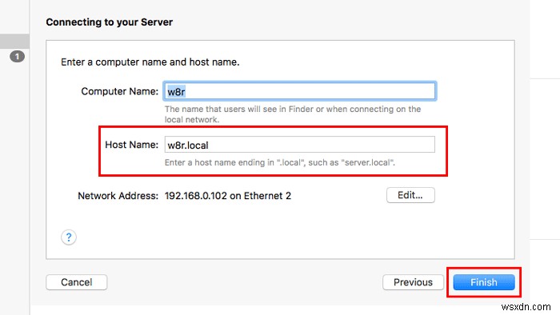This screenshot has height=315, width=560.
Task: Click the hint about name users see in Finder
Action: pos(293,114)
